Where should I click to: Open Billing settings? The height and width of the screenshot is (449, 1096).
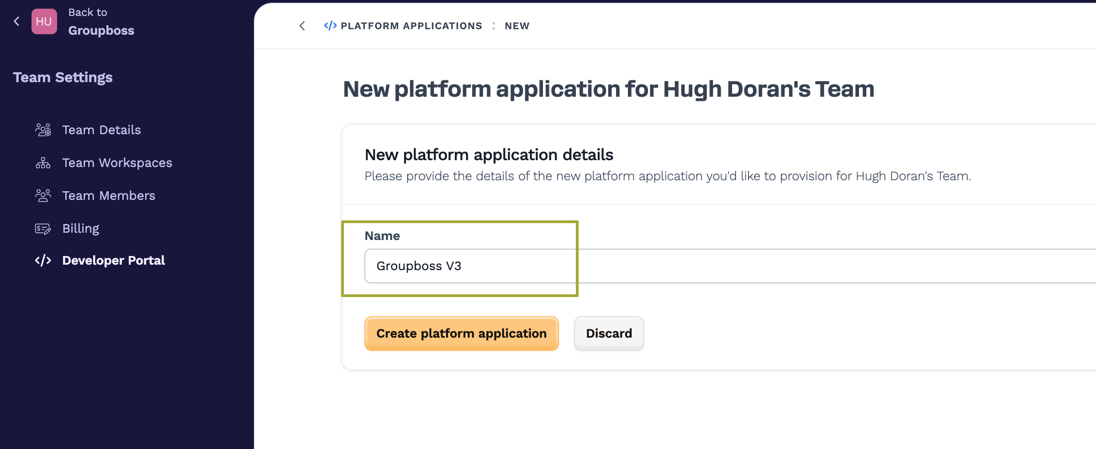pyautogui.click(x=81, y=229)
